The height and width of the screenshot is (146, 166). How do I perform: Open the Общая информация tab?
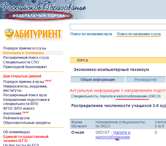pyautogui.click(x=98, y=80)
